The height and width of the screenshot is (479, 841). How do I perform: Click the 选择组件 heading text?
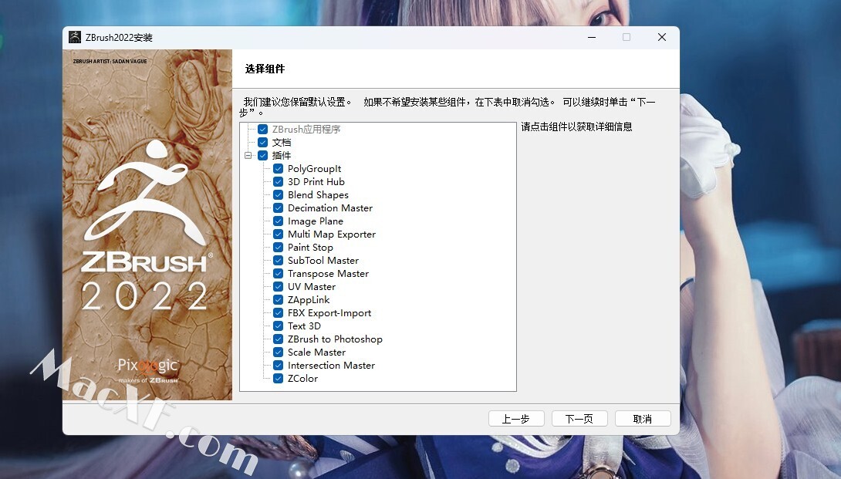click(x=265, y=69)
